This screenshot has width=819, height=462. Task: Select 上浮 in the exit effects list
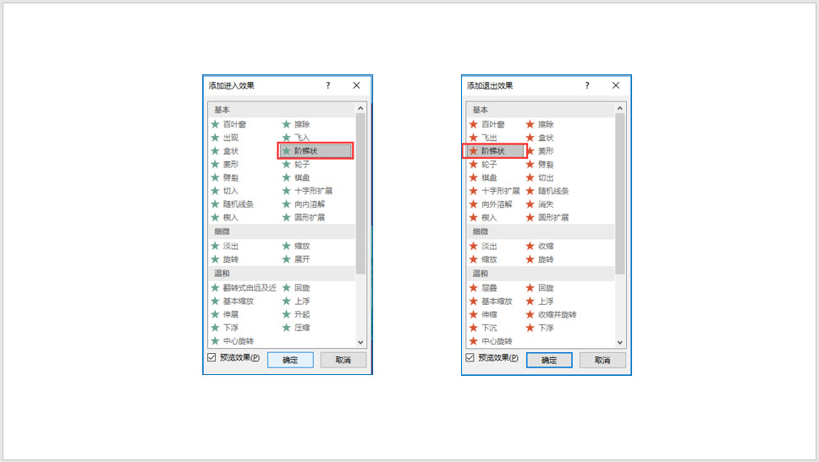click(x=546, y=302)
